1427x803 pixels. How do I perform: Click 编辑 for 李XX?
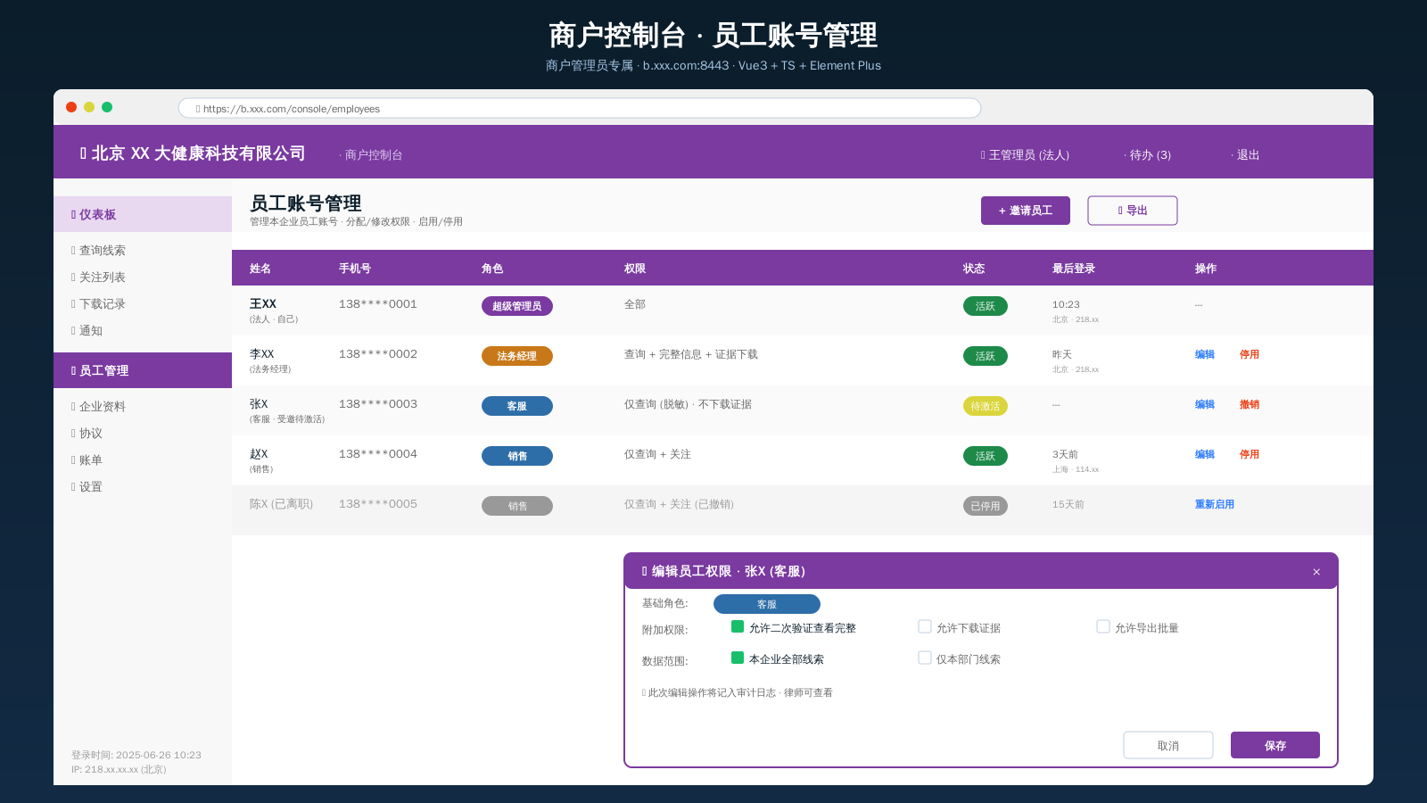coord(1205,354)
